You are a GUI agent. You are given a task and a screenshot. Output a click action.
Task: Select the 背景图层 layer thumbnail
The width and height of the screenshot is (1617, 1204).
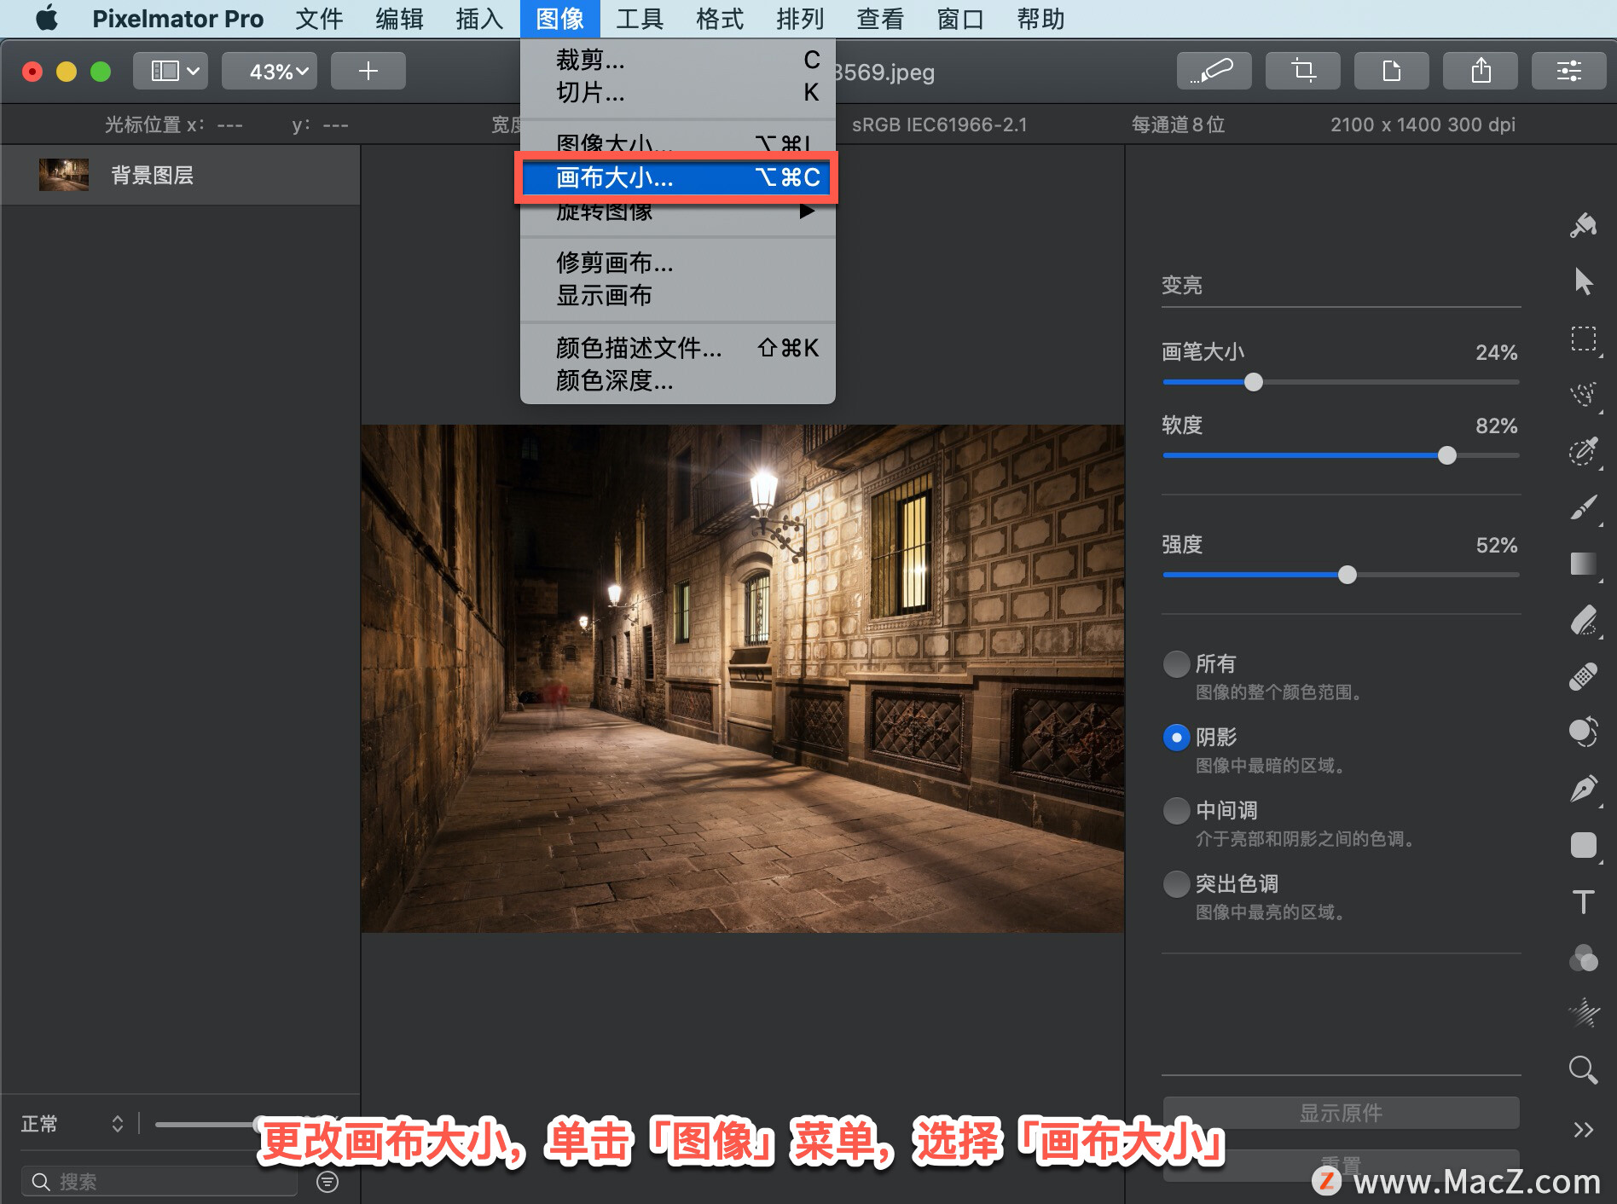(x=64, y=175)
